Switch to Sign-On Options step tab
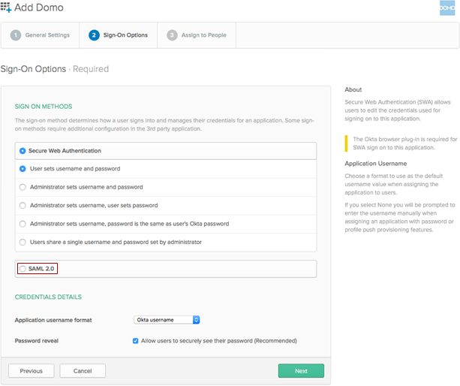This screenshot has height=386, width=460. tap(119, 35)
